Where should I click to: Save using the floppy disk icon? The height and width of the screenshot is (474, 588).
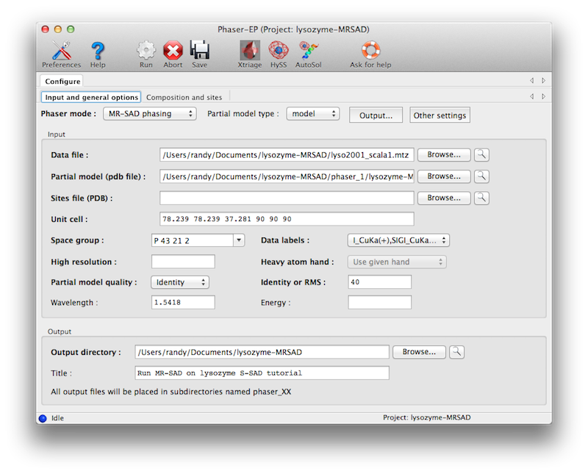[199, 51]
